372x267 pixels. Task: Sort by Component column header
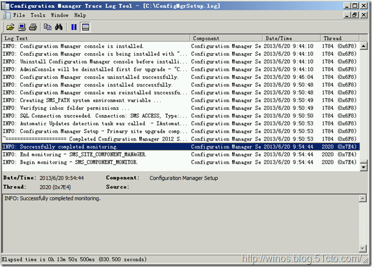click(226, 38)
